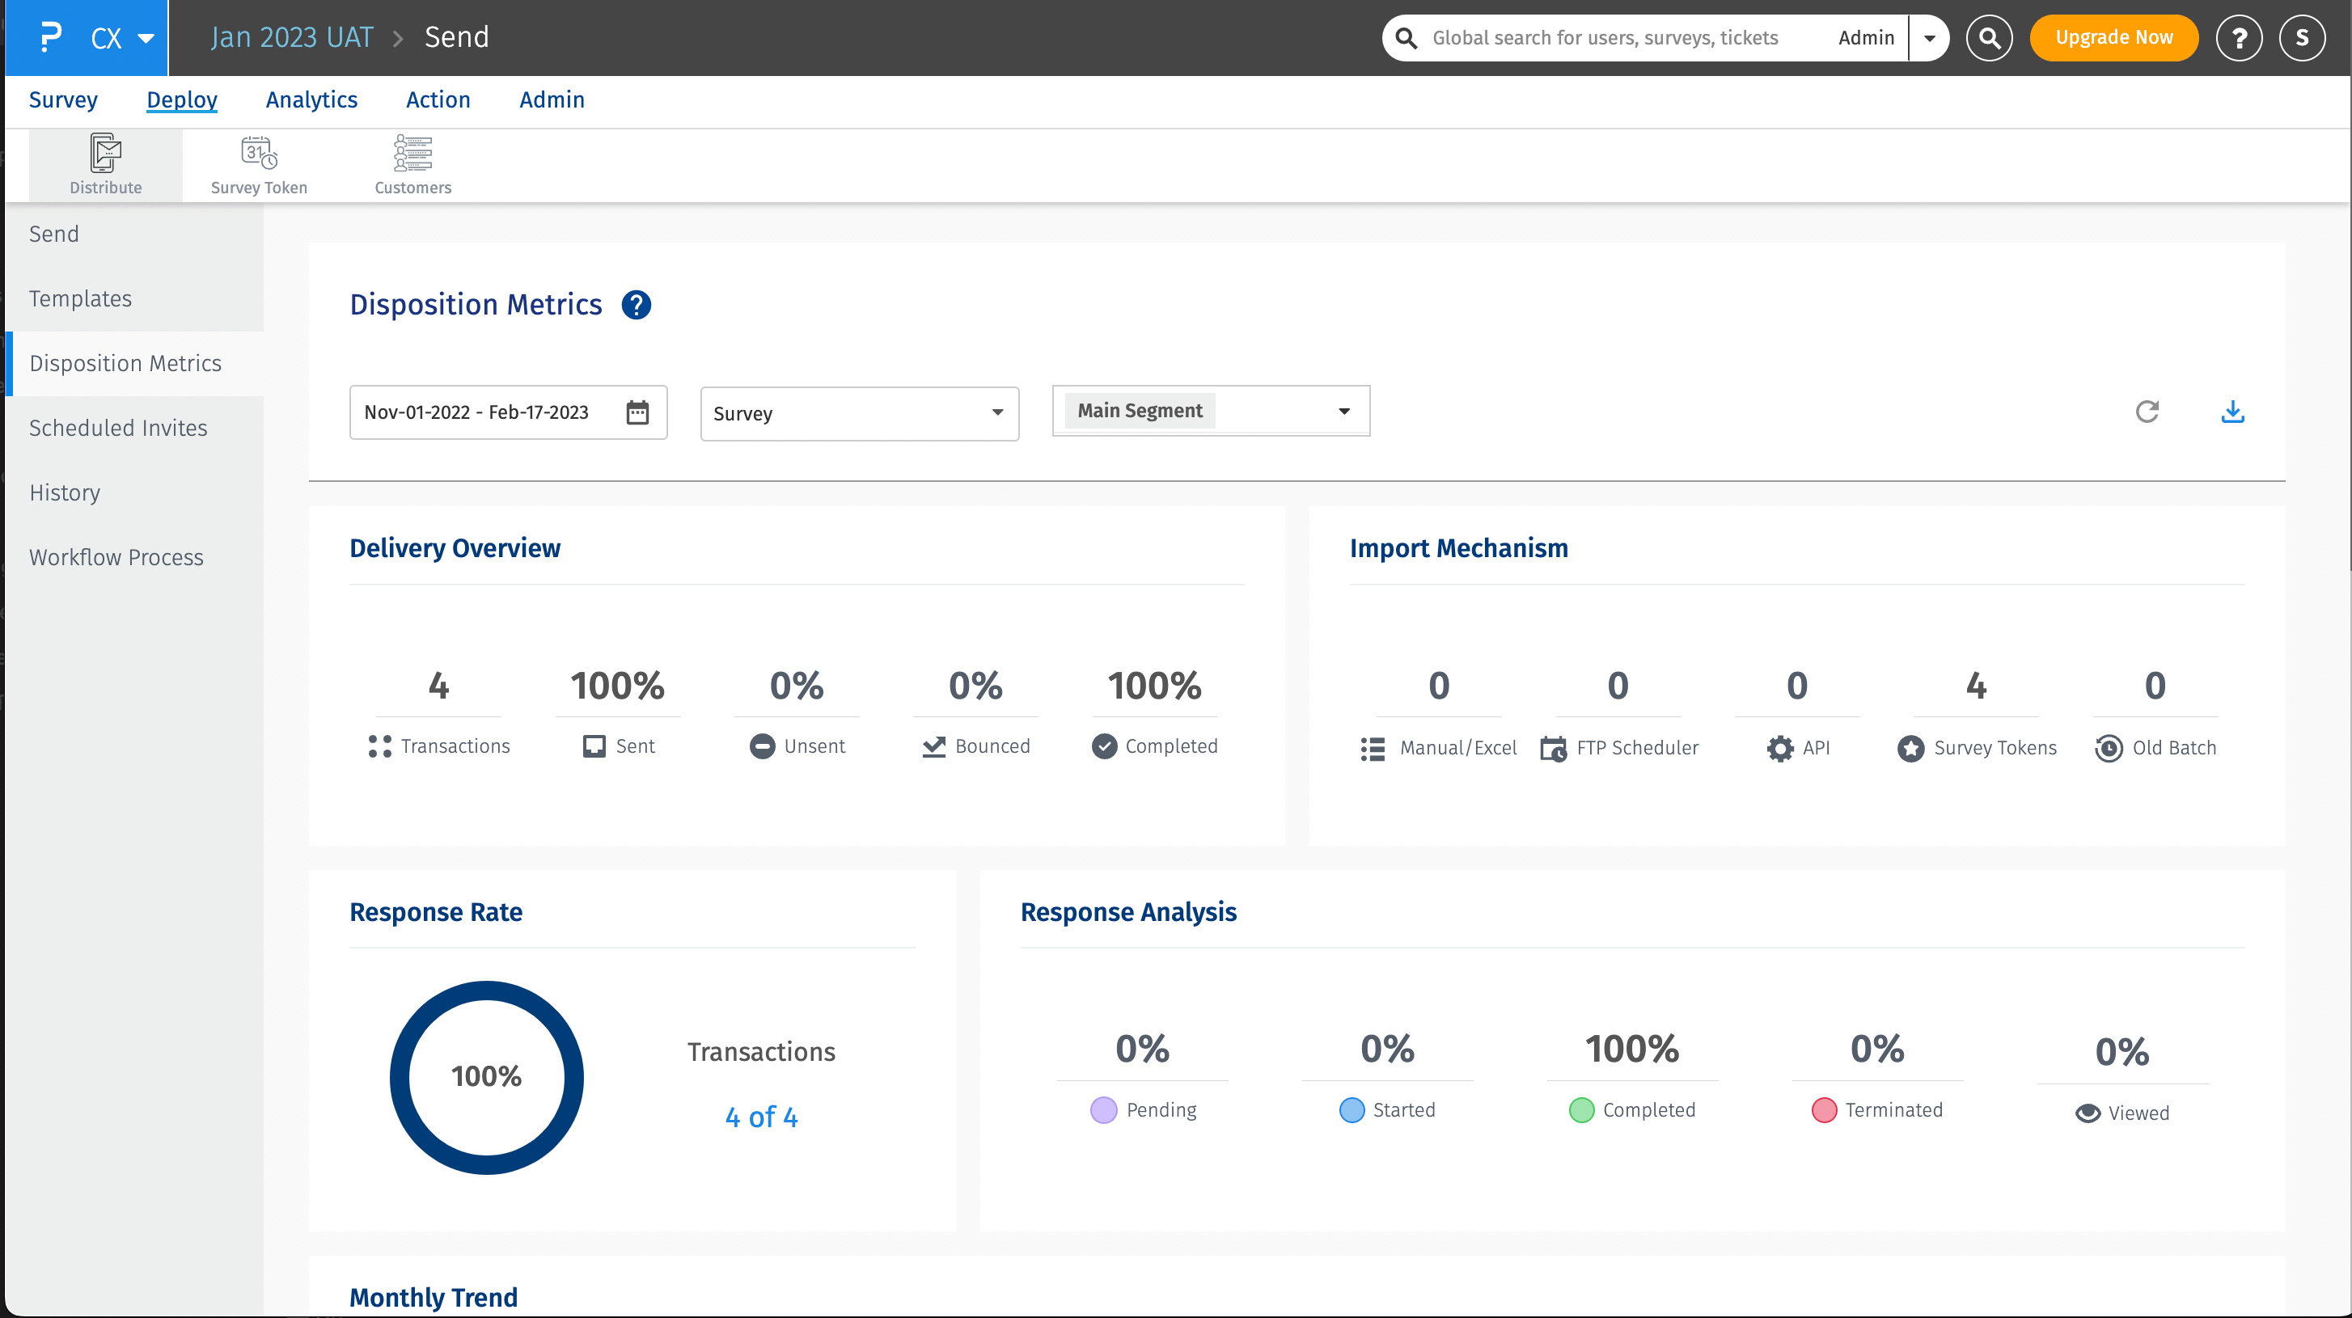
Task: Open the user profile S avatar
Action: pyautogui.click(x=2302, y=37)
